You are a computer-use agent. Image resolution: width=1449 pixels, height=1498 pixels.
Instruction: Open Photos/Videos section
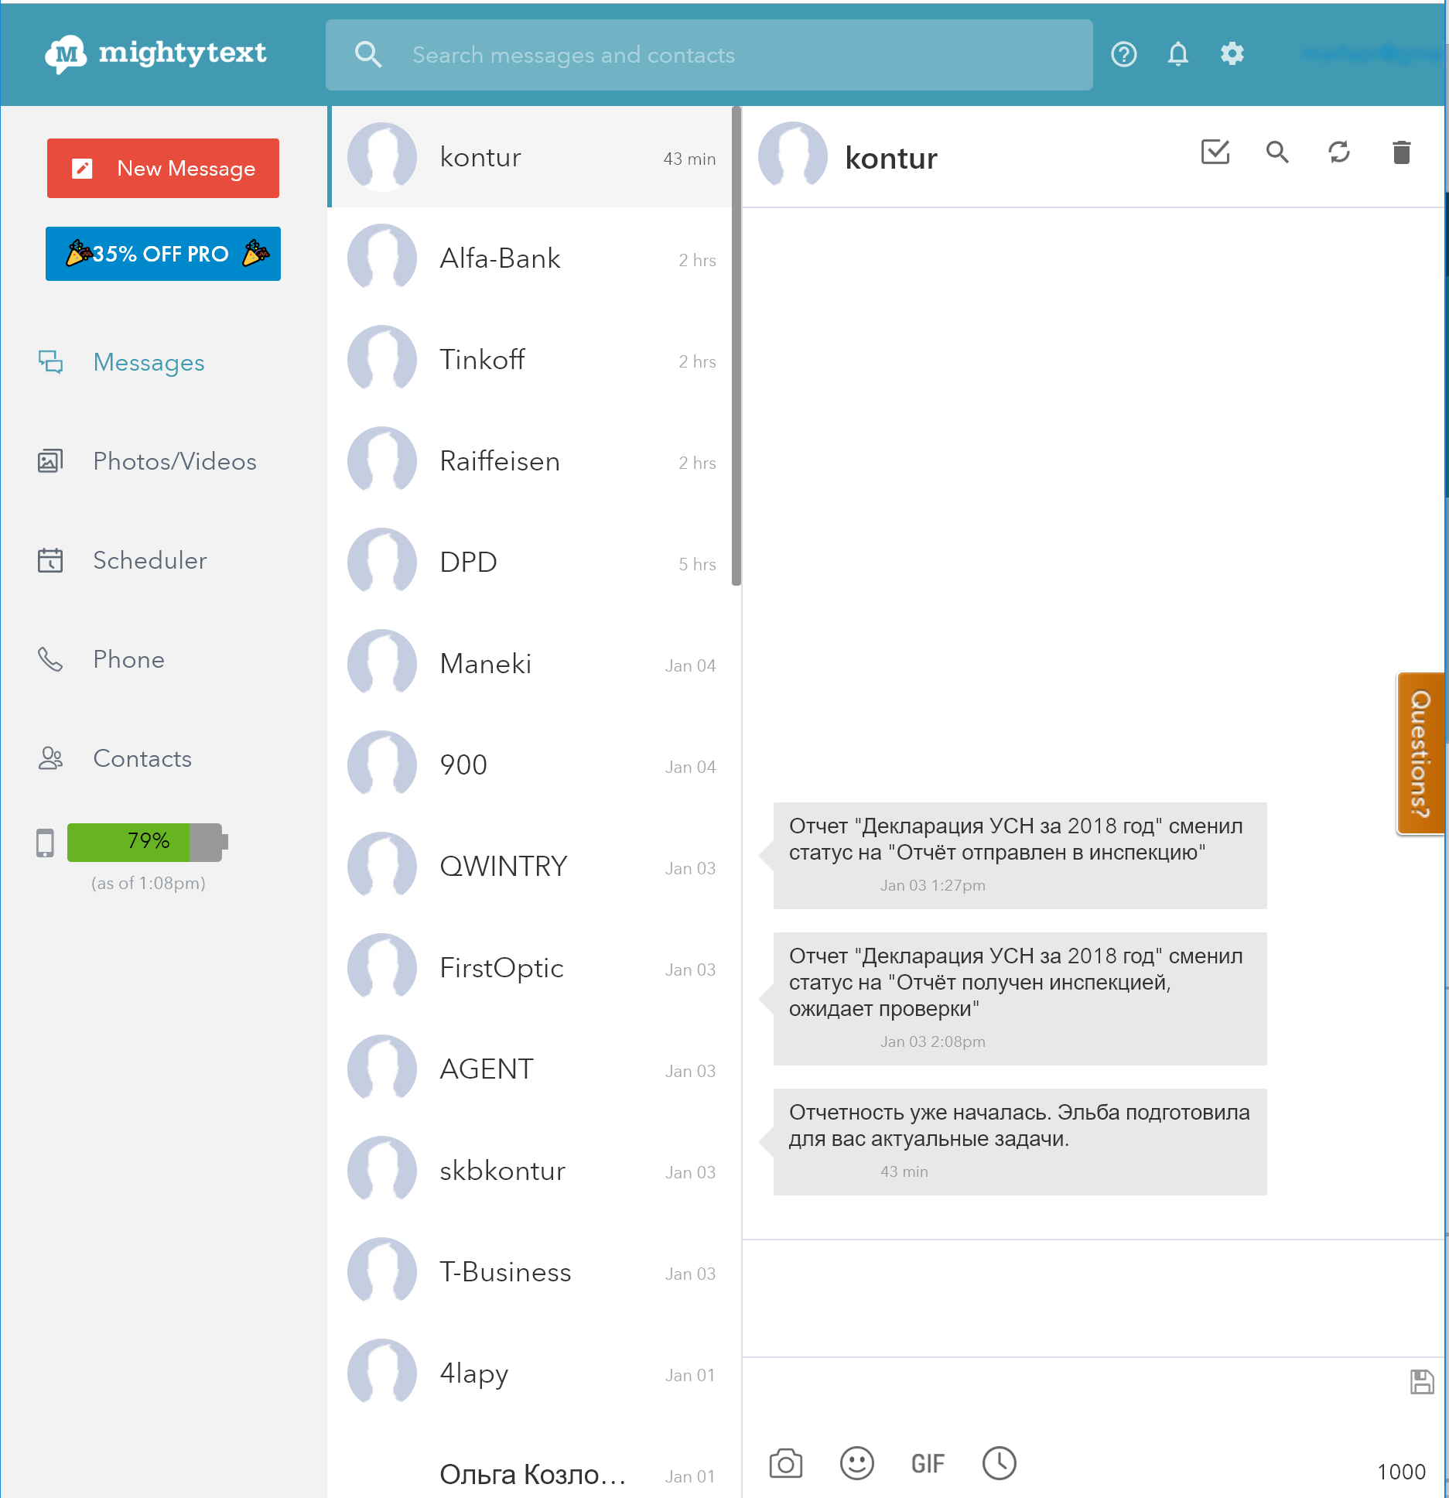[175, 461]
